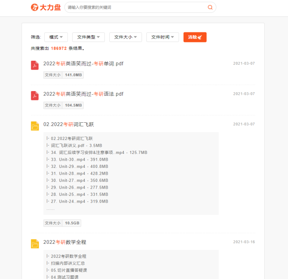Viewport: 288px width, 279px height.
Task: Select row 34. 词汇后续学习安排&注意事项..mp4
Action: point(97,153)
